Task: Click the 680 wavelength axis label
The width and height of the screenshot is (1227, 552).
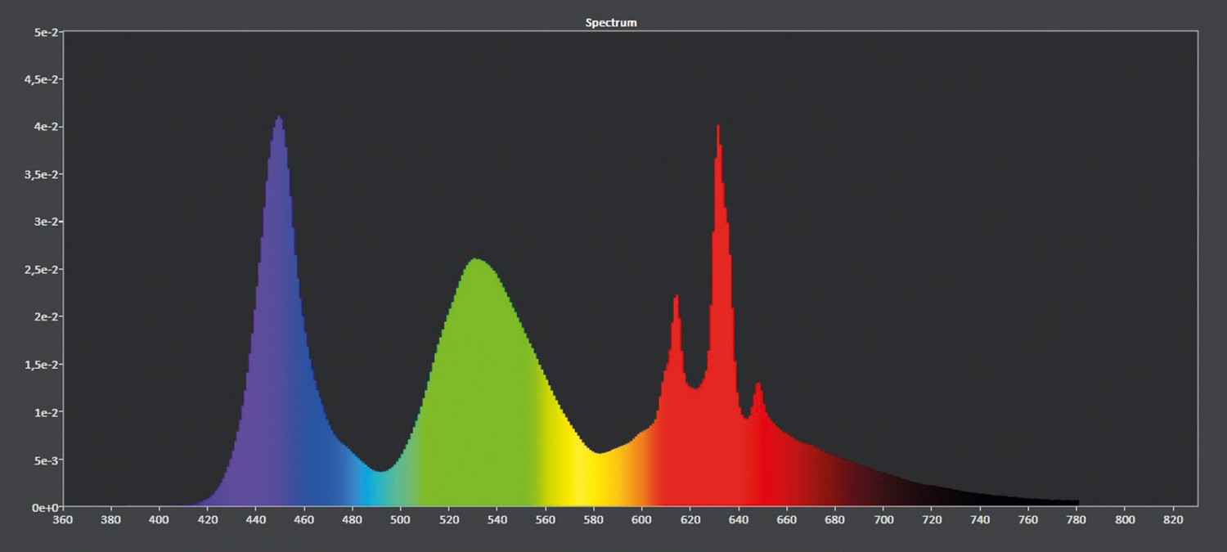Action: point(835,519)
